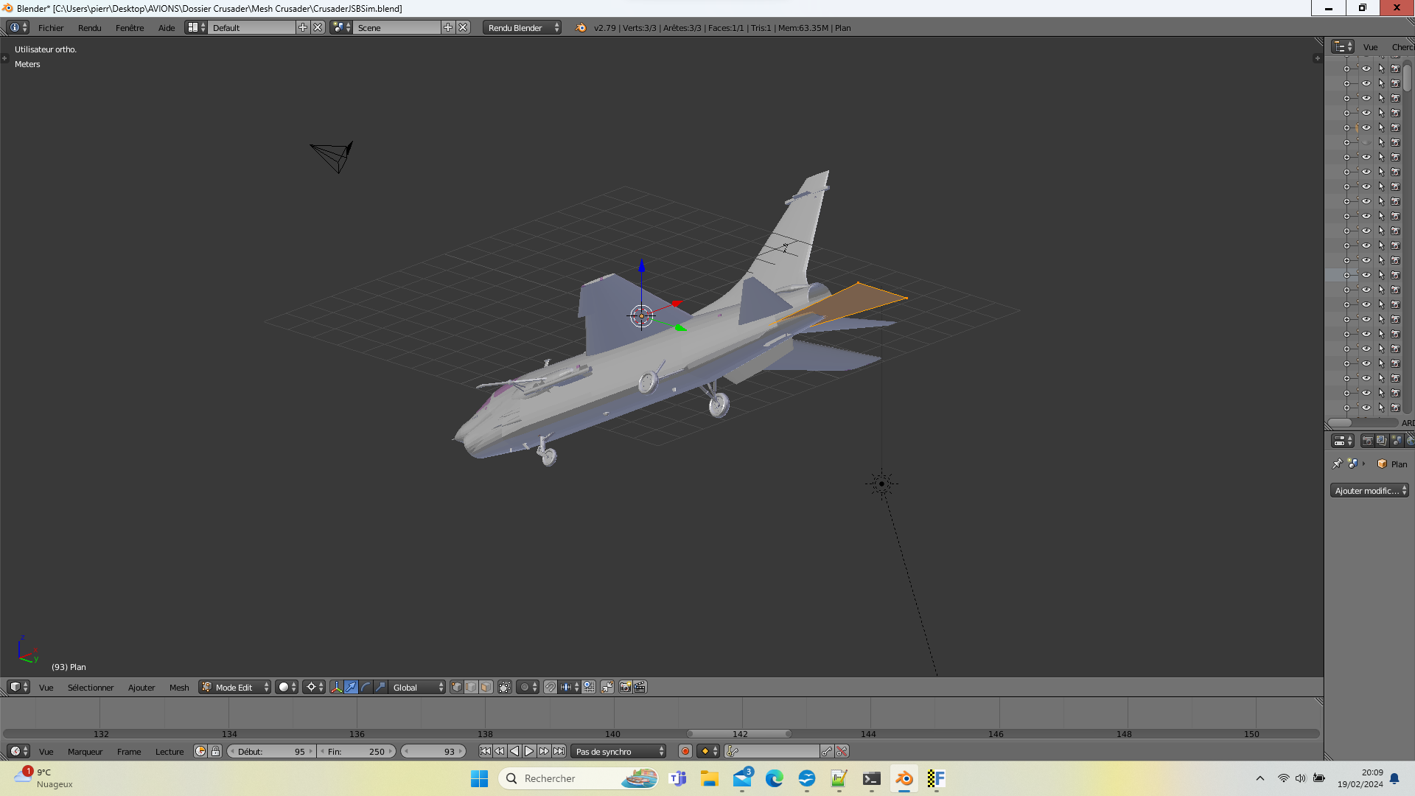
Task: Click the Fin end frame field
Action: [357, 751]
